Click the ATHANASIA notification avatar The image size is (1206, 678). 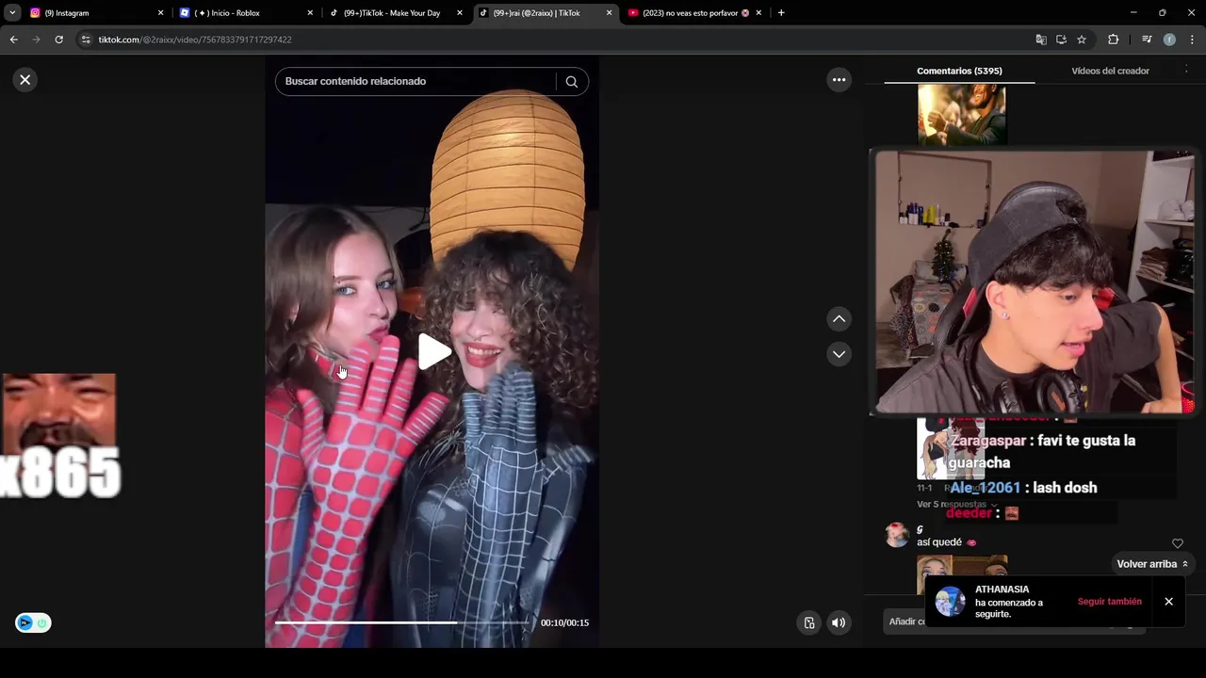(x=951, y=601)
